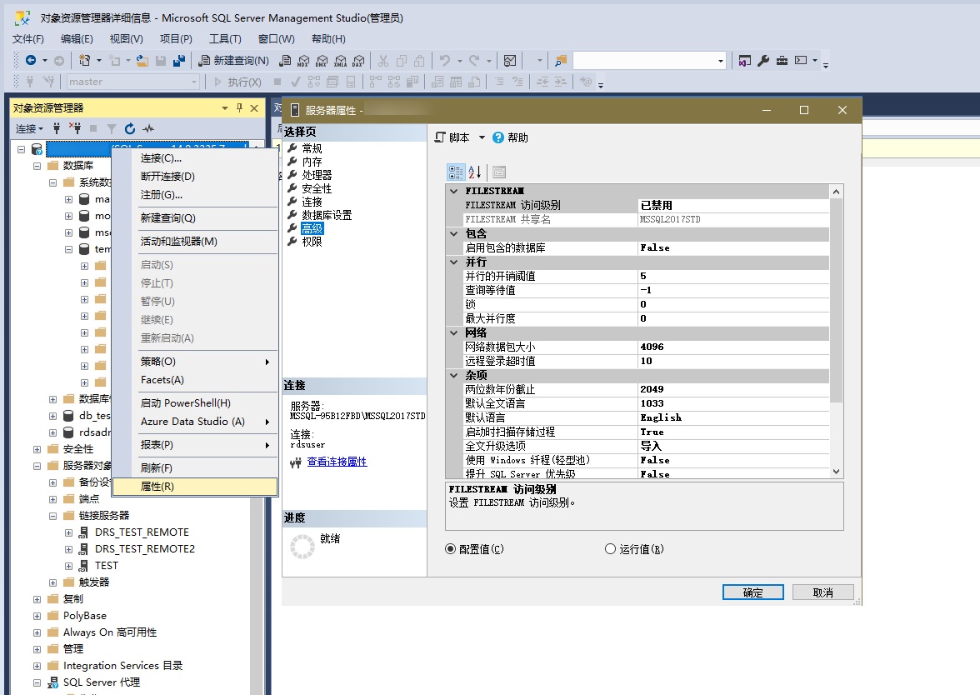The width and height of the screenshot is (980, 695).
Task: Sort property grid alphabetically
Action: pyautogui.click(x=474, y=172)
